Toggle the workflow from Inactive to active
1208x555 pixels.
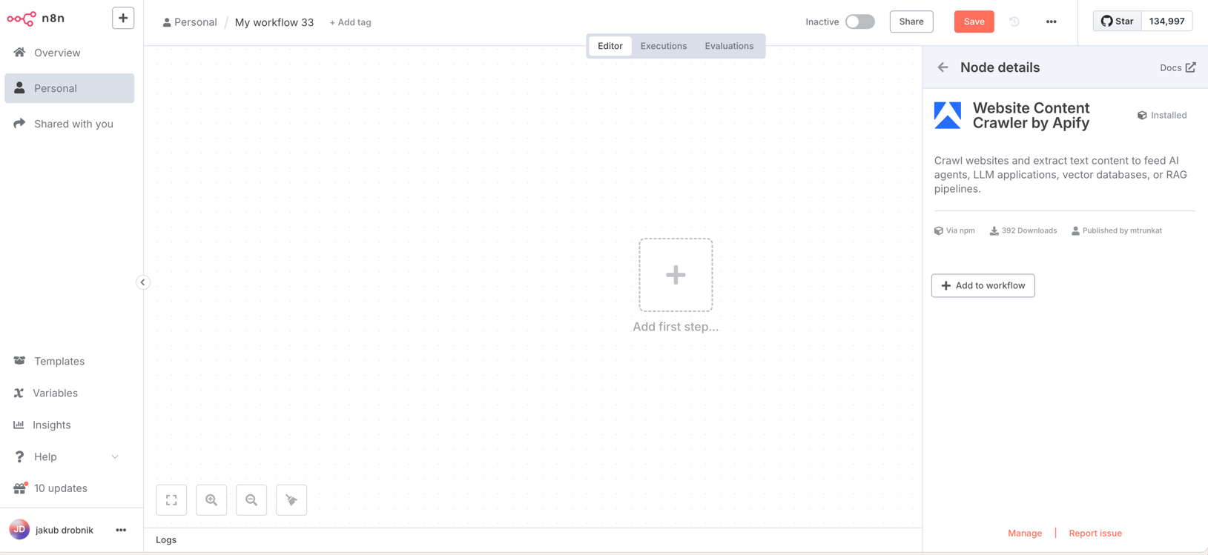point(859,21)
